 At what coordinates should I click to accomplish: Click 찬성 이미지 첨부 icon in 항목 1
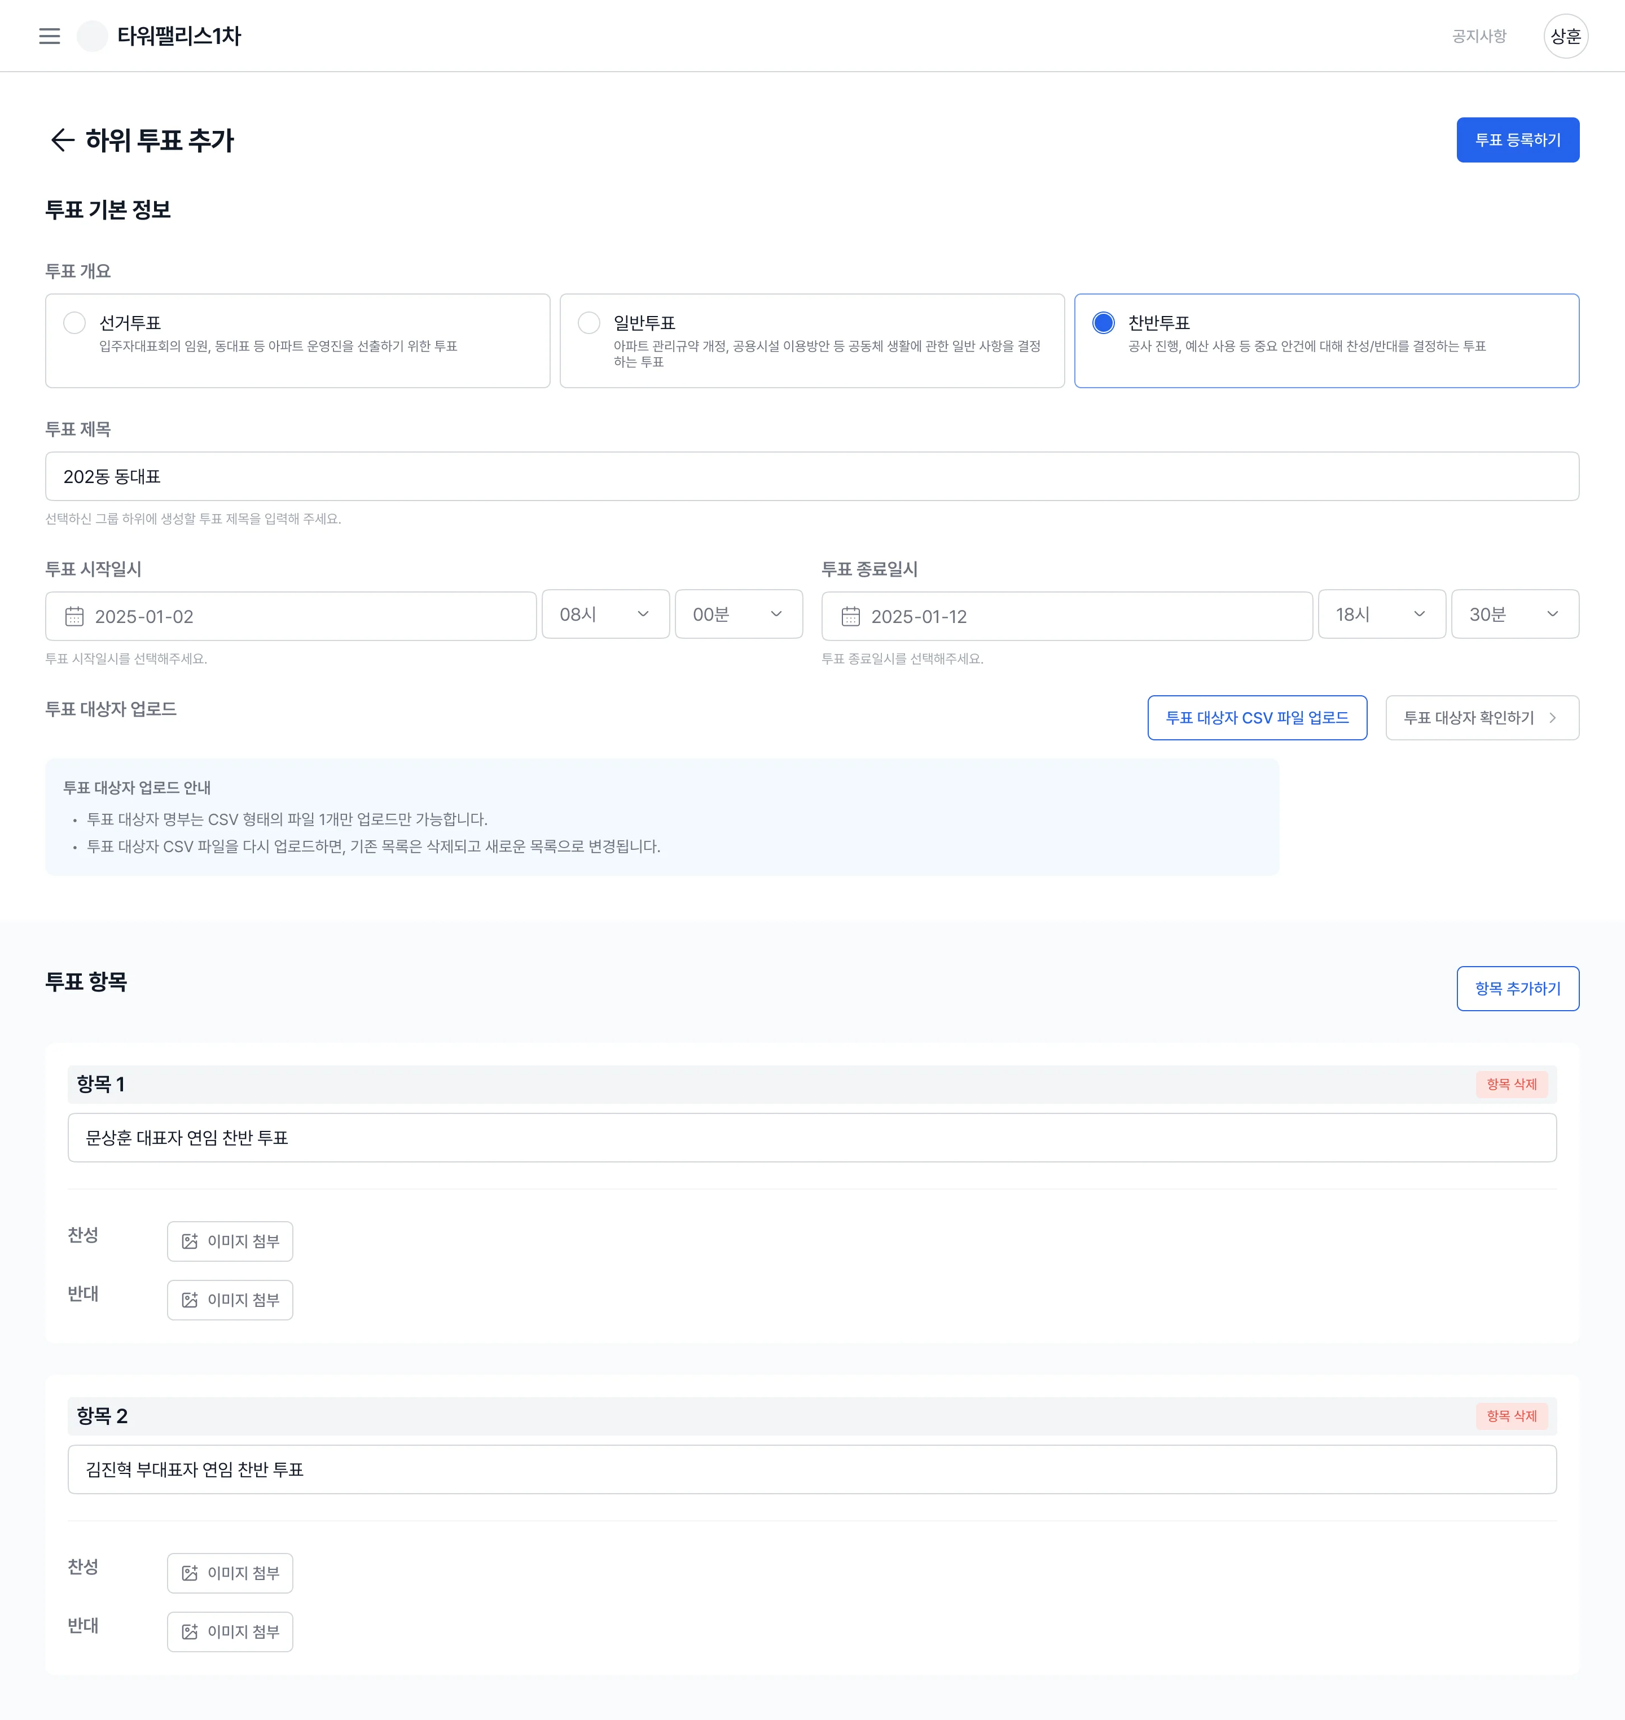190,1241
